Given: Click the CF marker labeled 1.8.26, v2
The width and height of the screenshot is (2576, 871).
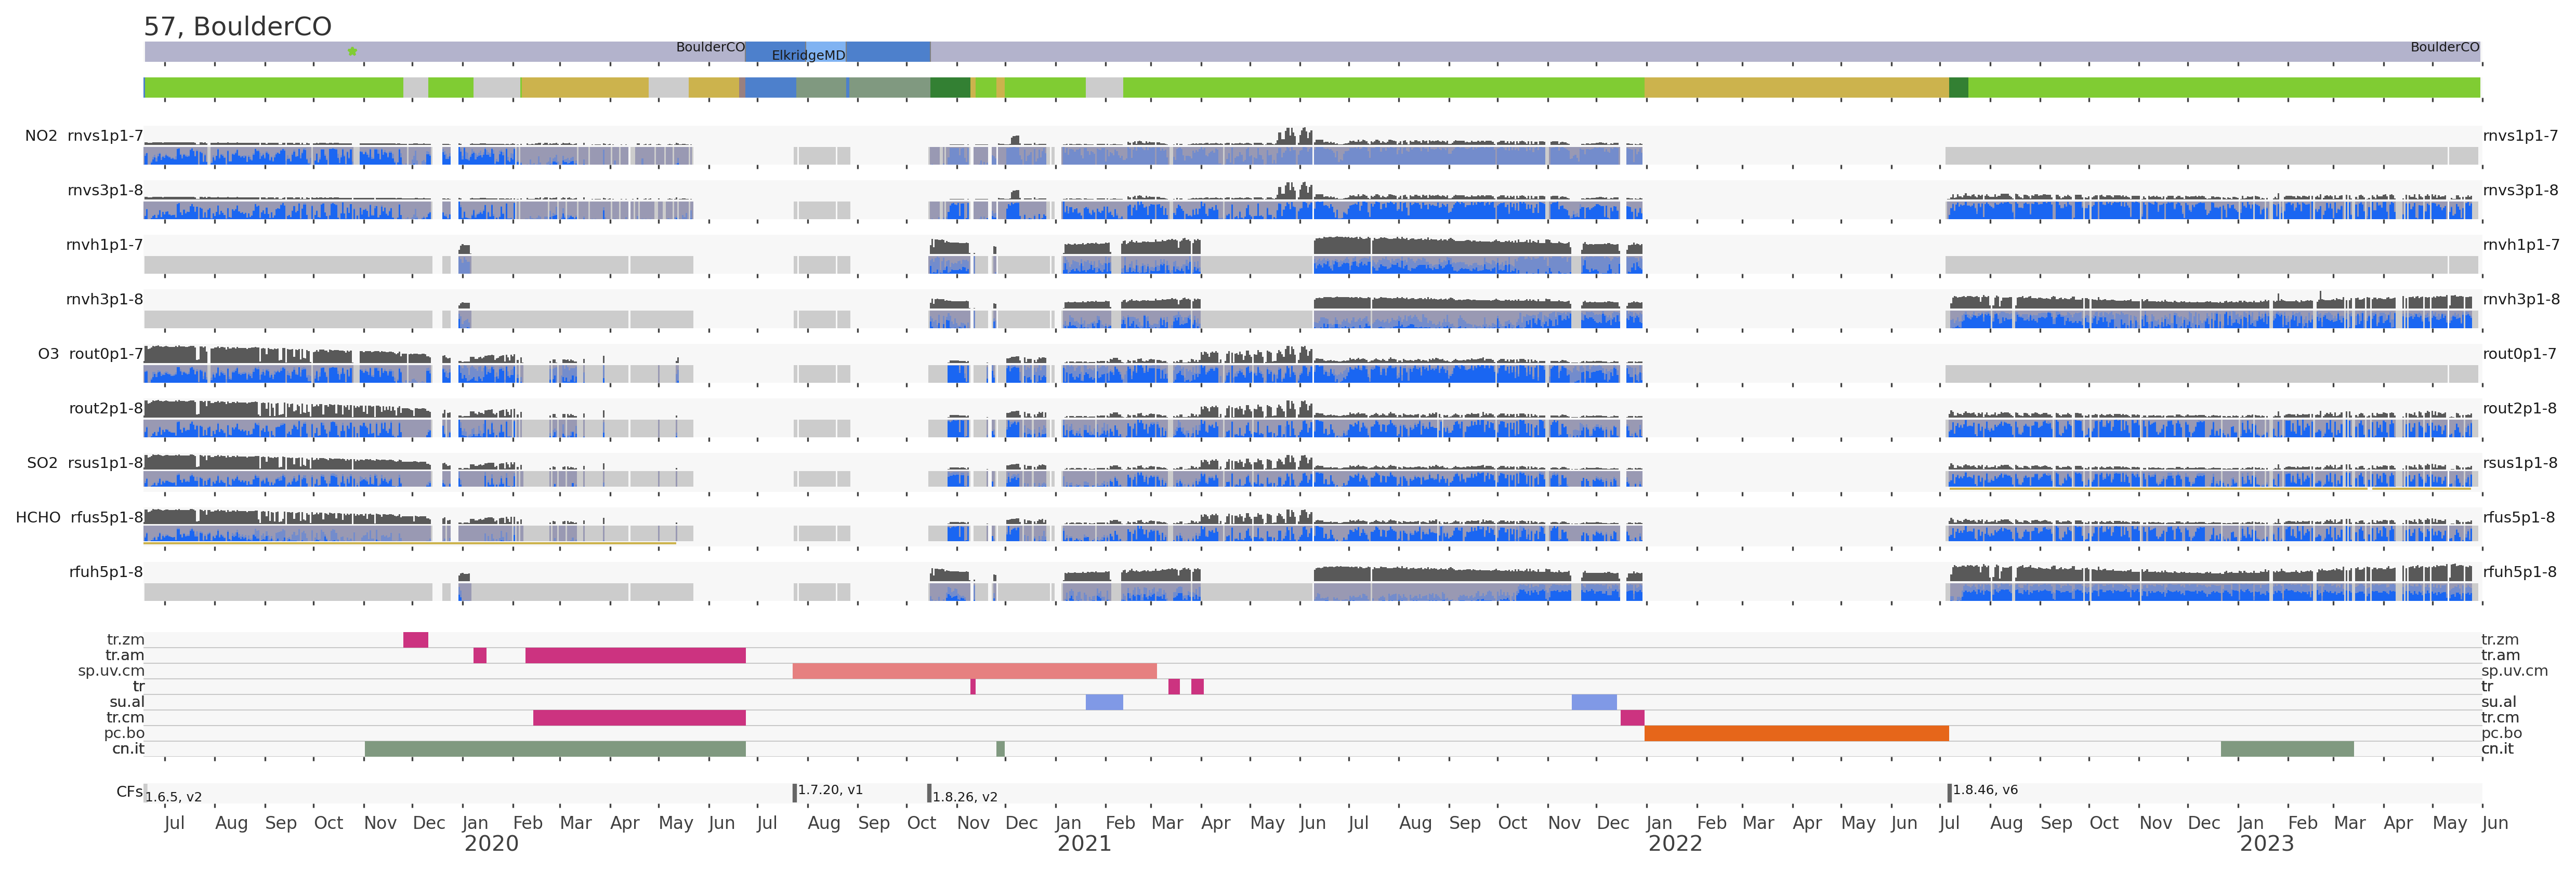Looking at the screenshot, I should [x=929, y=793].
